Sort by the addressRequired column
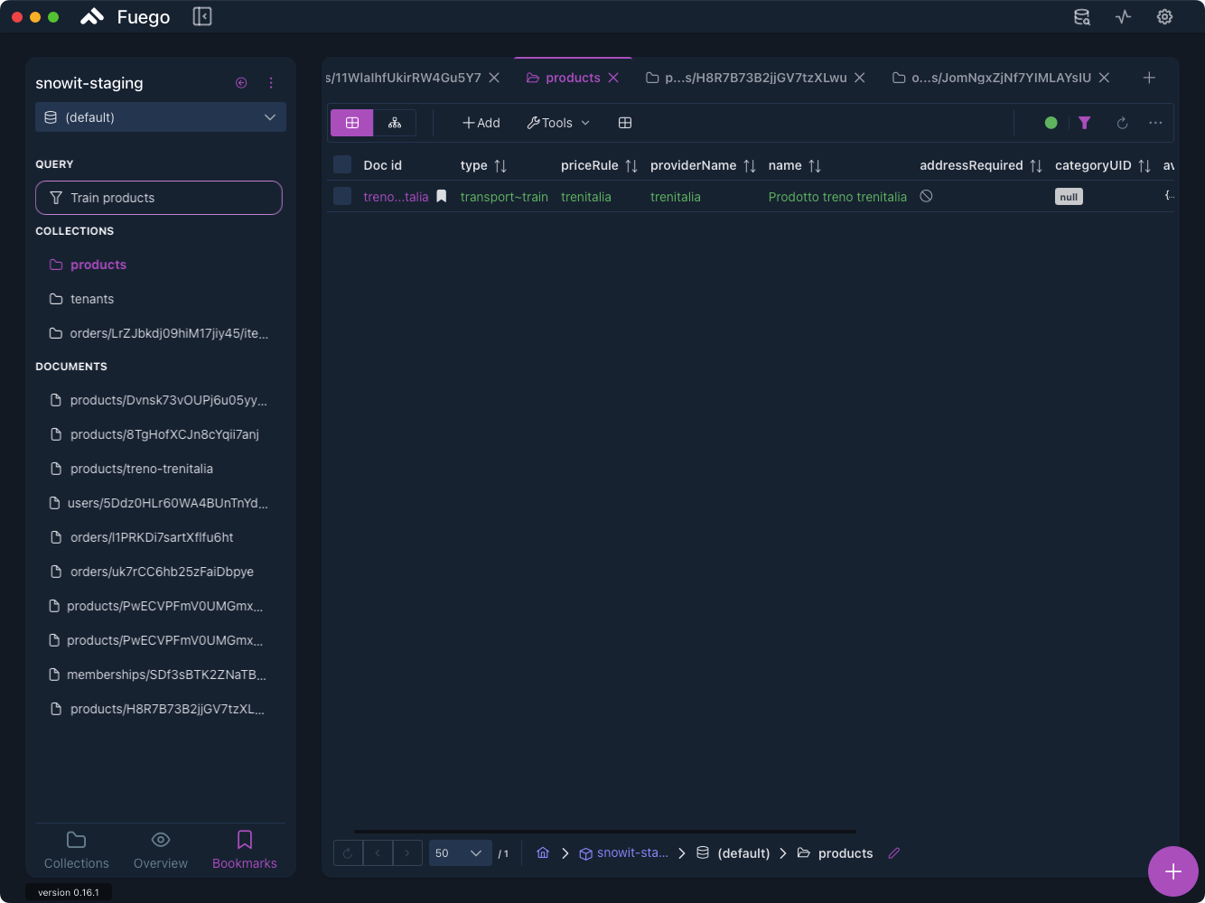The image size is (1205, 903). pos(1036,165)
